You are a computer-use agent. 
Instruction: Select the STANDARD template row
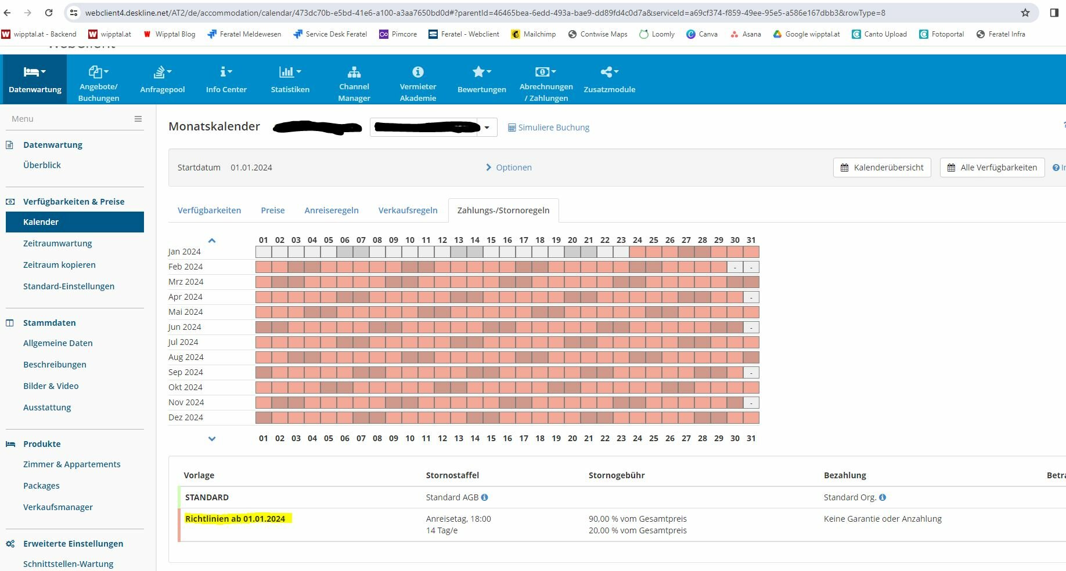pos(621,497)
